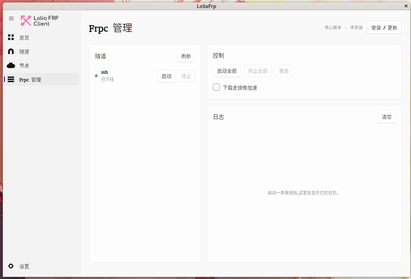
Task: Click the 停止全部 button
Action: click(x=257, y=71)
